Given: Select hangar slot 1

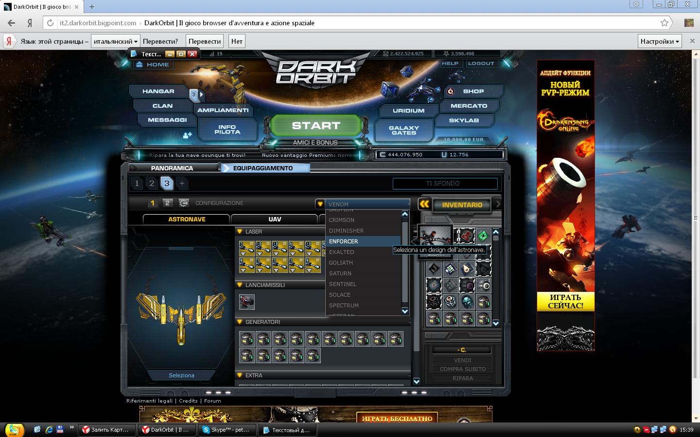Looking at the screenshot, I should (x=137, y=183).
